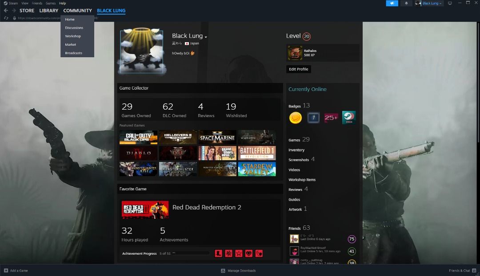
Task: Open the notifications bell
Action: pos(406,3)
